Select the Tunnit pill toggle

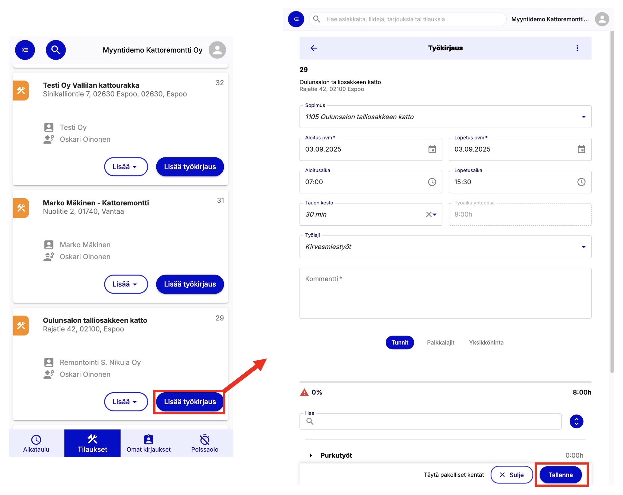point(400,343)
